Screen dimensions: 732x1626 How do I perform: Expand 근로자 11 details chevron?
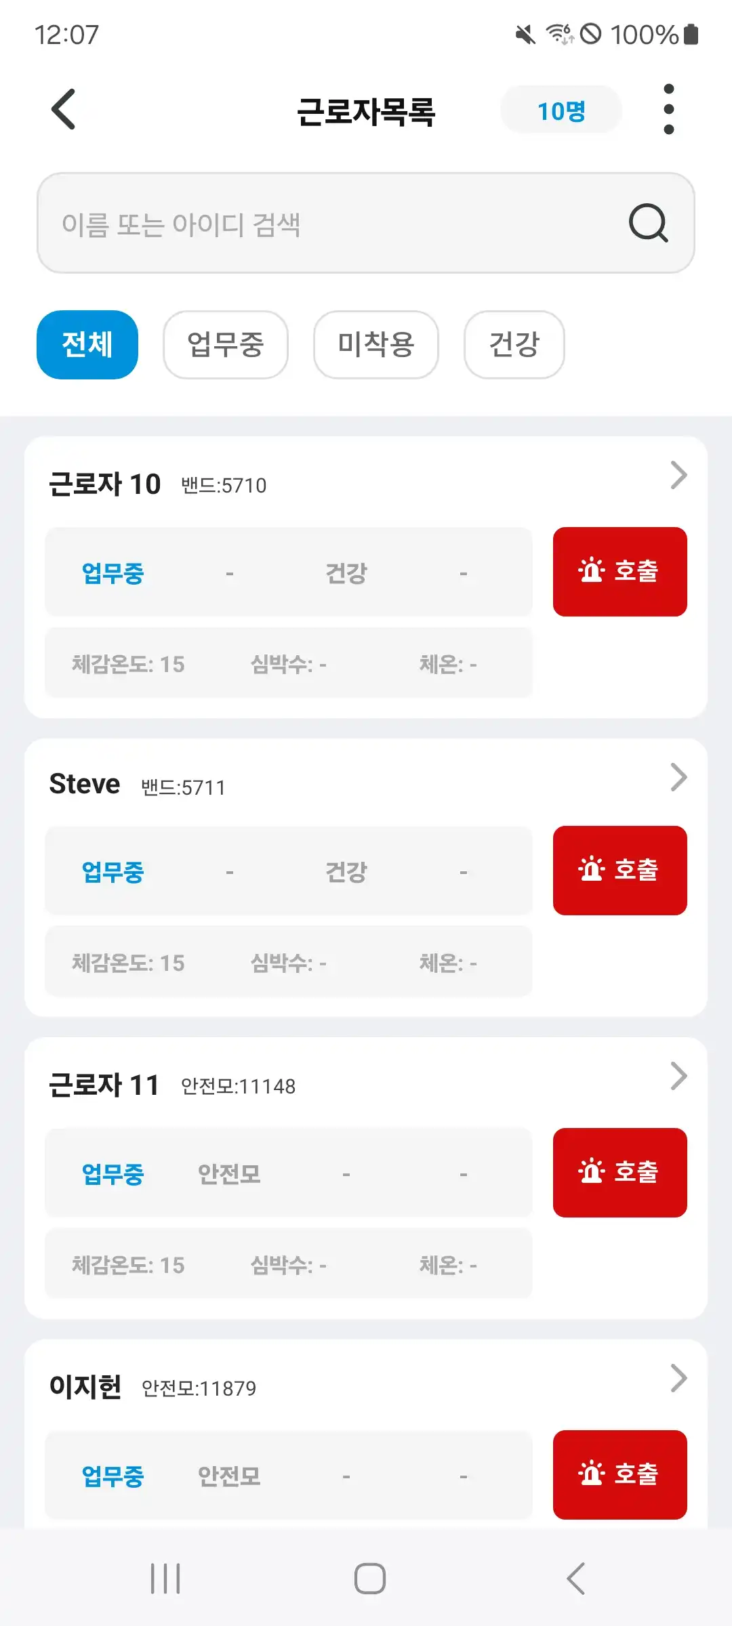pos(678,1076)
